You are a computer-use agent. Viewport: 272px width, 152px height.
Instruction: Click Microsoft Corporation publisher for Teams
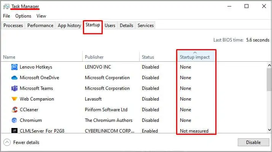point(107,88)
